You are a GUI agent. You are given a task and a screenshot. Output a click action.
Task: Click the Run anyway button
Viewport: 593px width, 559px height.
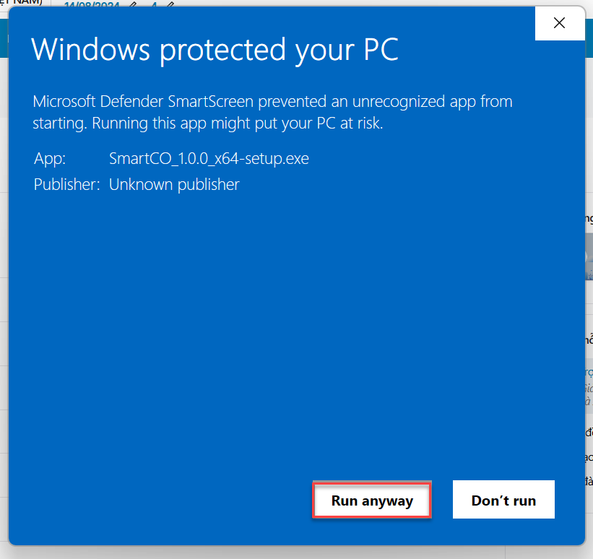click(x=372, y=500)
